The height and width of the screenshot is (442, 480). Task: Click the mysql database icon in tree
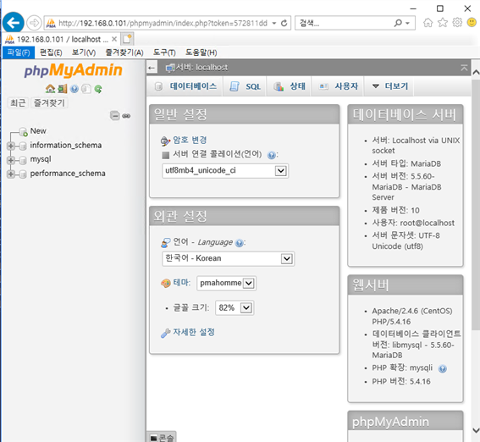click(x=23, y=160)
